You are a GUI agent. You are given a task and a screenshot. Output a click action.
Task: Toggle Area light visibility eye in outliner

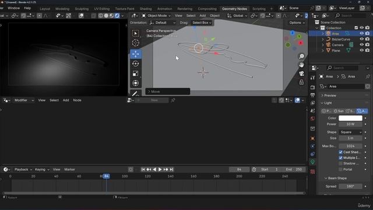[361, 33]
